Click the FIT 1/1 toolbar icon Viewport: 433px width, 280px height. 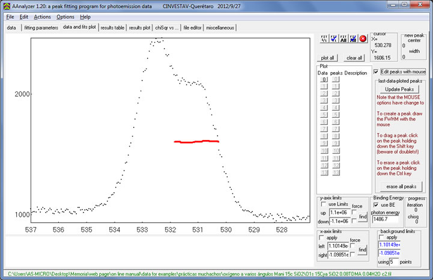click(325, 38)
